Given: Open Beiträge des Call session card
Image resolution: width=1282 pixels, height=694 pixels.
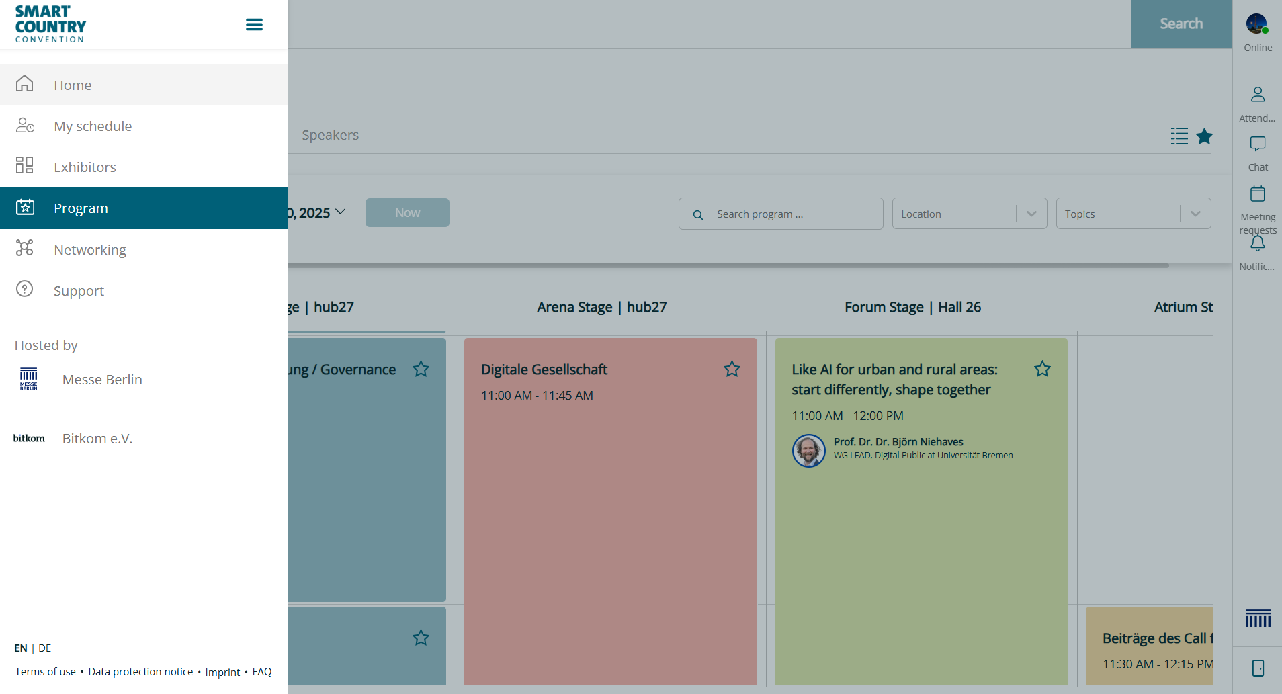Looking at the screenshot, I should click(x=1150, y=646).
